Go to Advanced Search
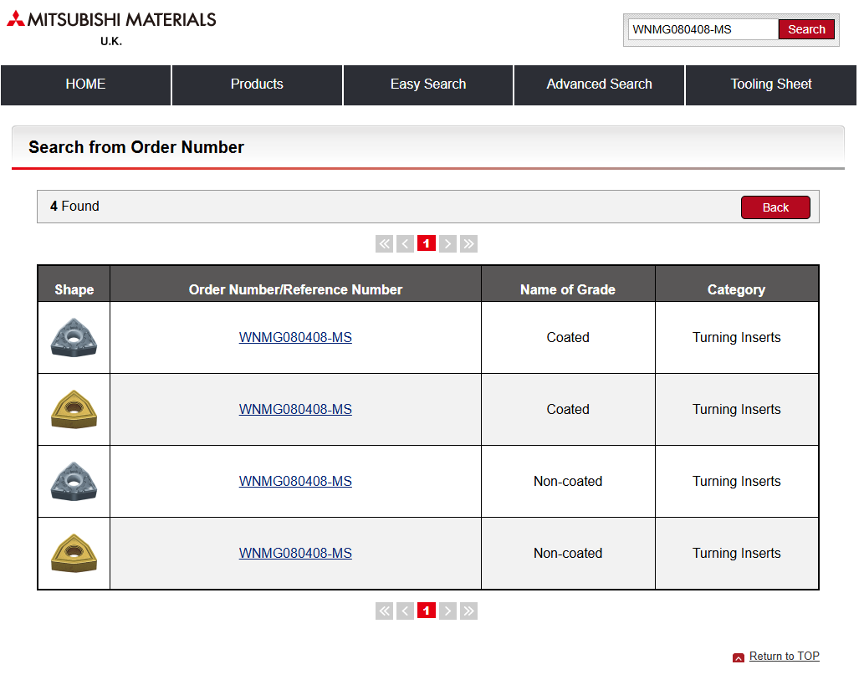 (599, 84)
